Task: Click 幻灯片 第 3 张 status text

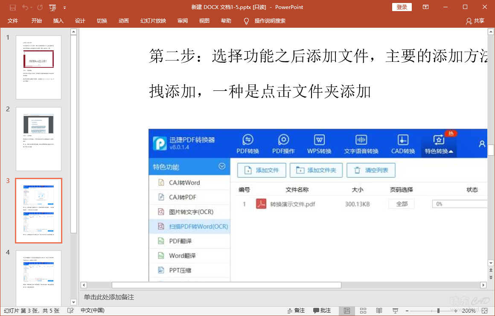Action: point(32,310)
